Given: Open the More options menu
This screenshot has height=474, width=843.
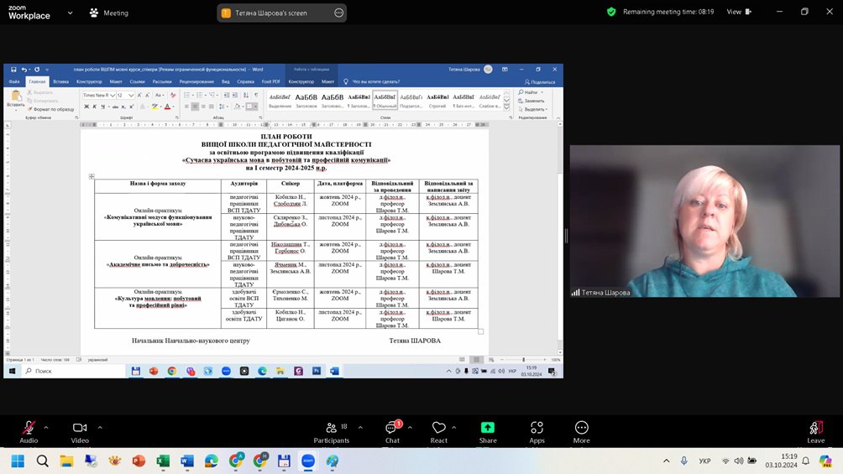Looking at the screenshot, I should point(582,431).
